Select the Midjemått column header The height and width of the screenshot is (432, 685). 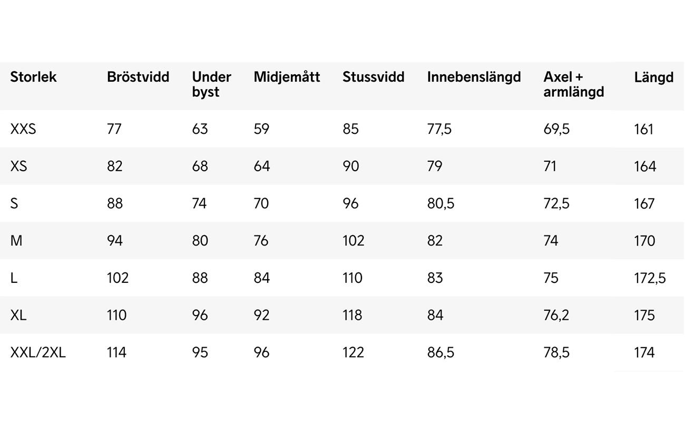tap(287, 77)
